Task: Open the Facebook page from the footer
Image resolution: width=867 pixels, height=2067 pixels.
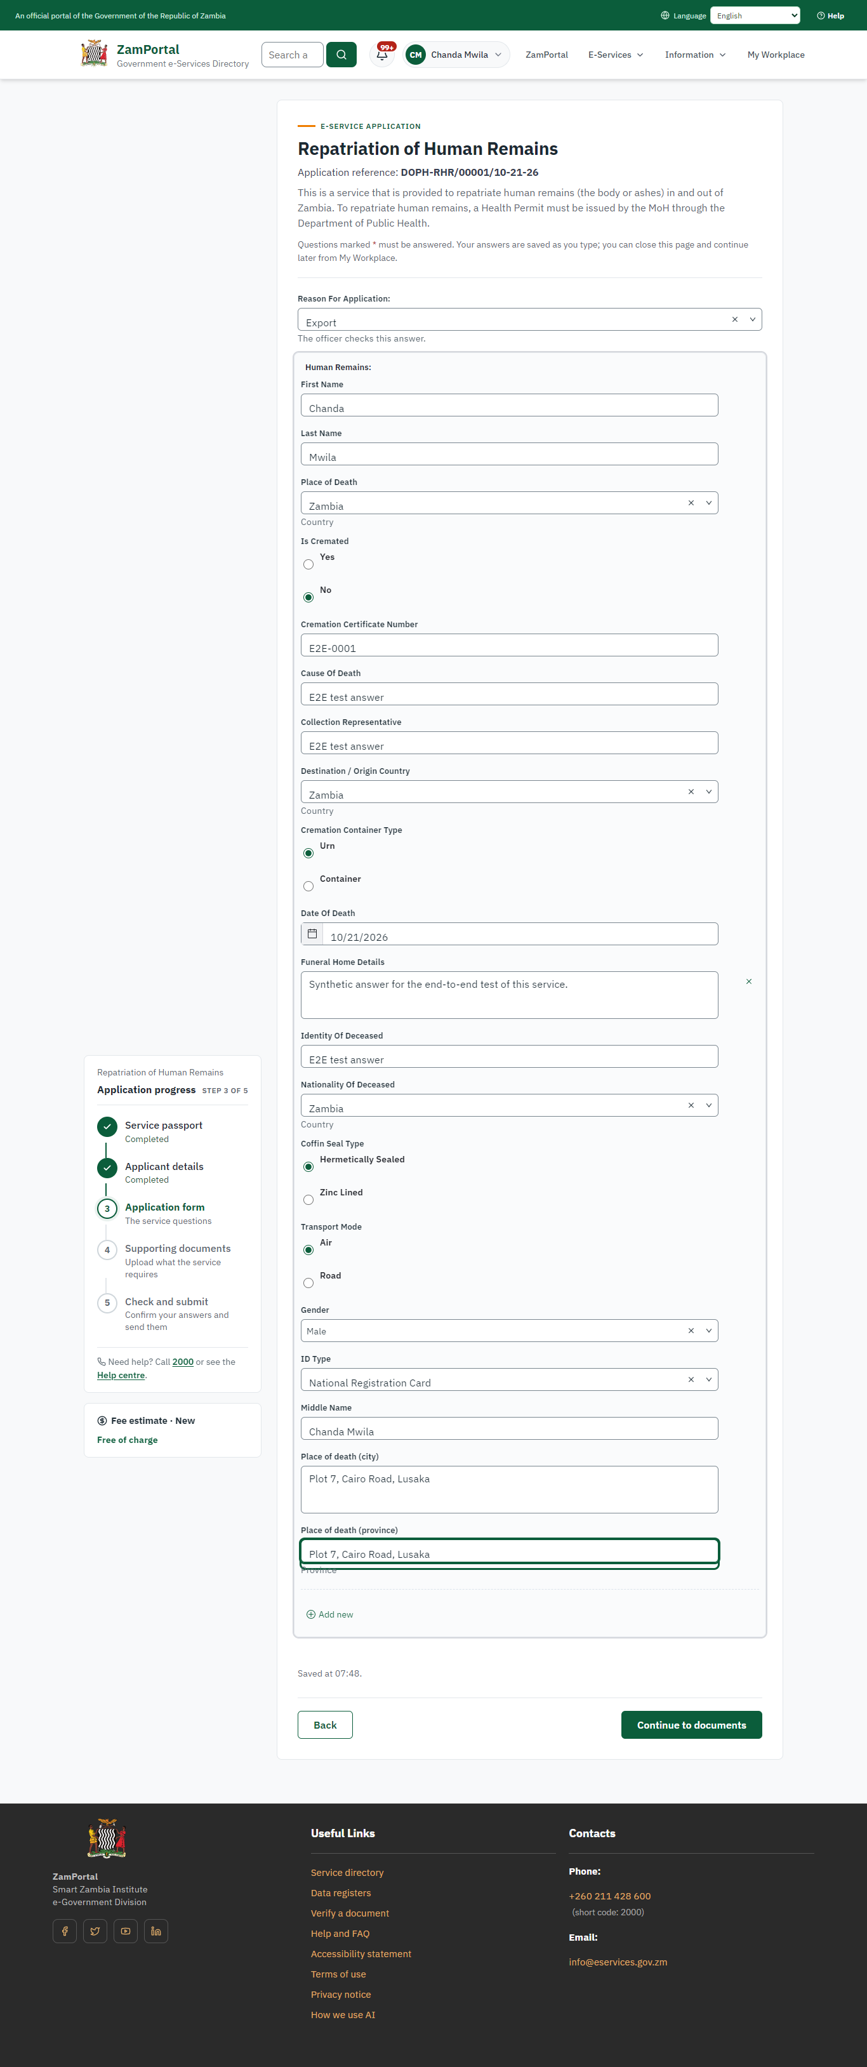Action: (x=65, y=1931)
